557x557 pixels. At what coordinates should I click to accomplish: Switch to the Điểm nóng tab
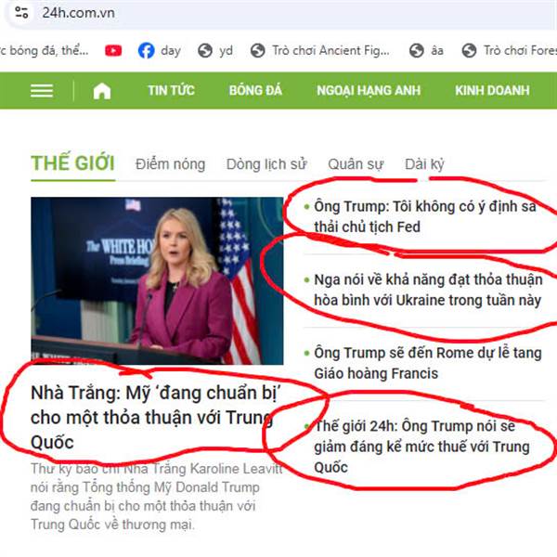(171, 164)
